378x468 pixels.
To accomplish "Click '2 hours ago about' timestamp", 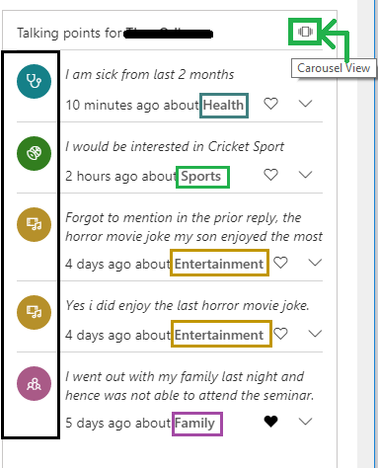I will [121, 177].
